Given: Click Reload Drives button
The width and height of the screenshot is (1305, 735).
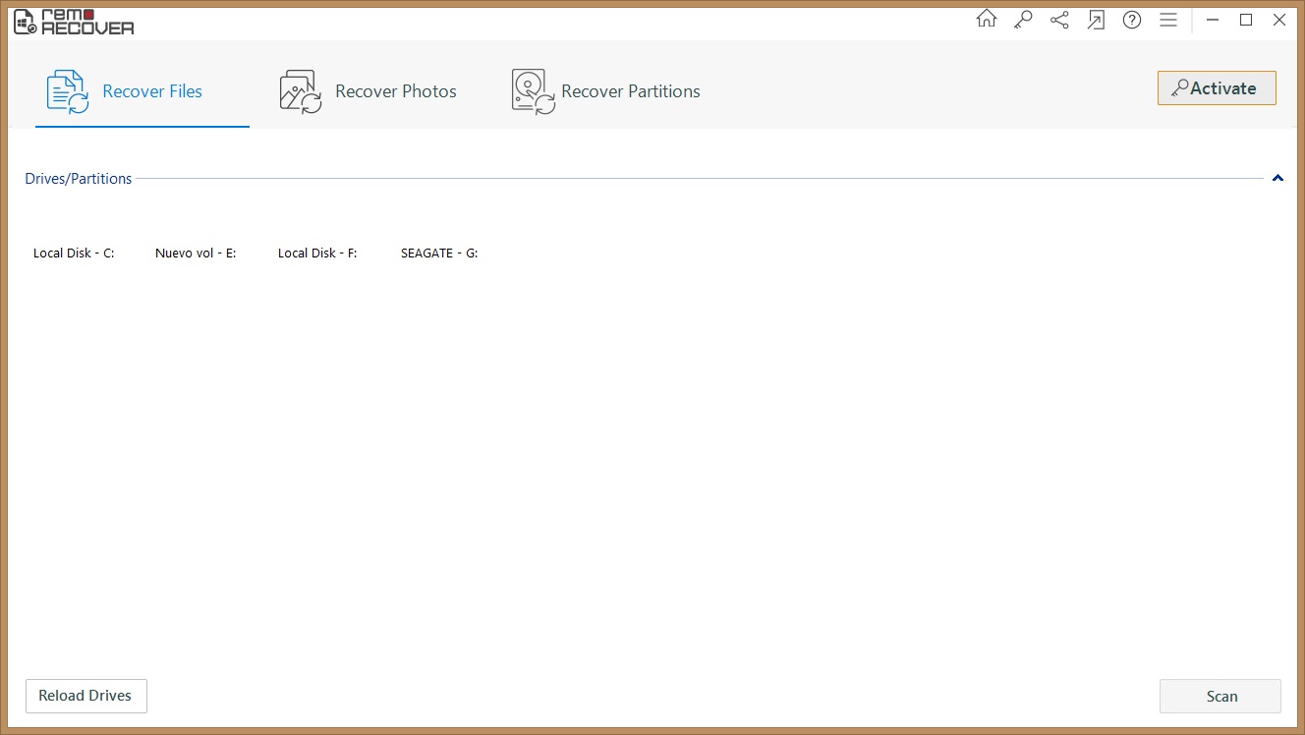Looking at the screenshot, I should 85,696.
